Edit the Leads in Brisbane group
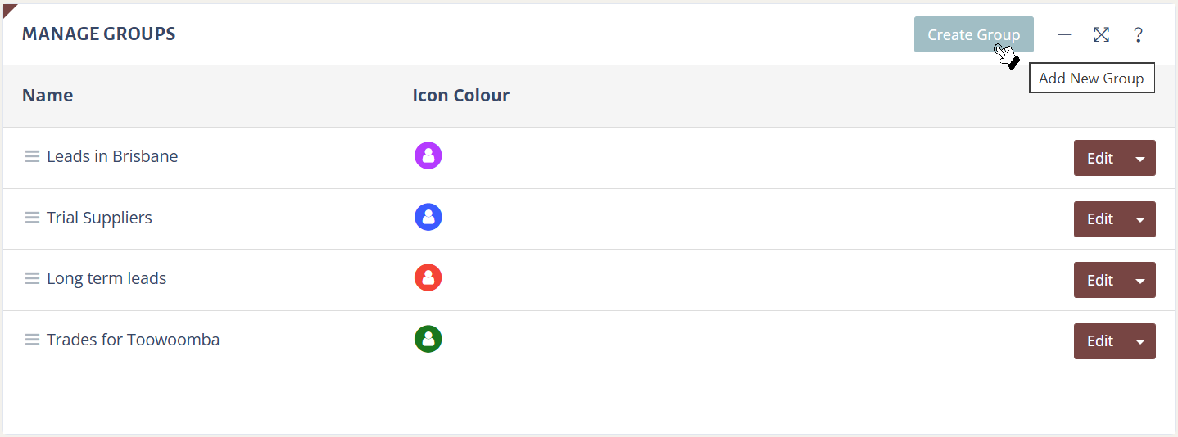 pos(1099,159)
